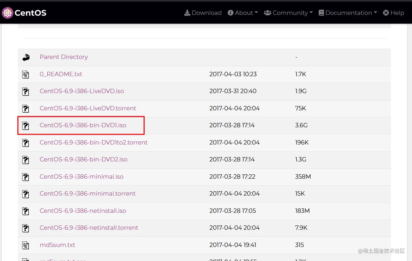This screenshot has width=412, height=261.
Task: Download CentOS-6.9-i386-bin-DVD1.iso
Action: 83,125
